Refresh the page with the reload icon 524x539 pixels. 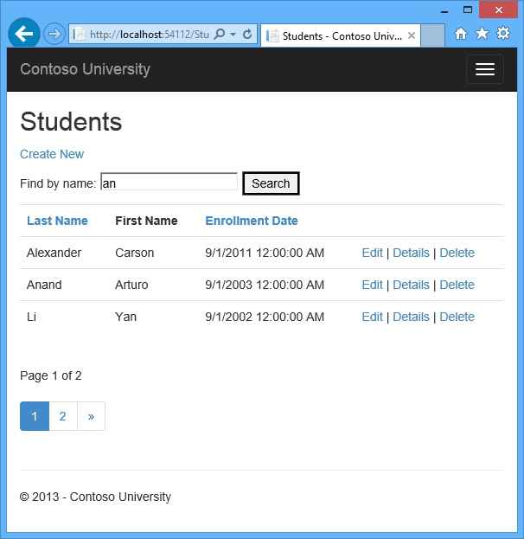coord(247,35)
